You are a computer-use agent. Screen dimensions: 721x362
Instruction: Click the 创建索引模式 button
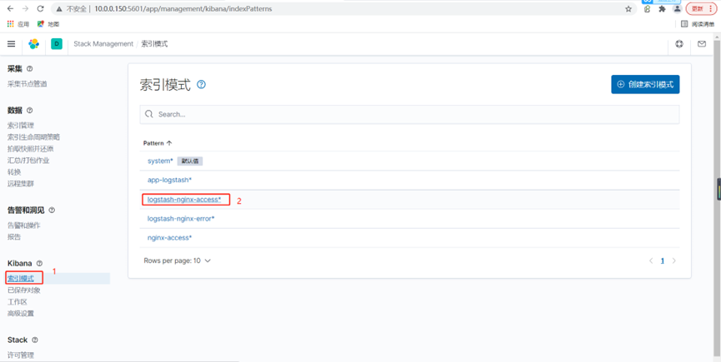tap(645, 84)
